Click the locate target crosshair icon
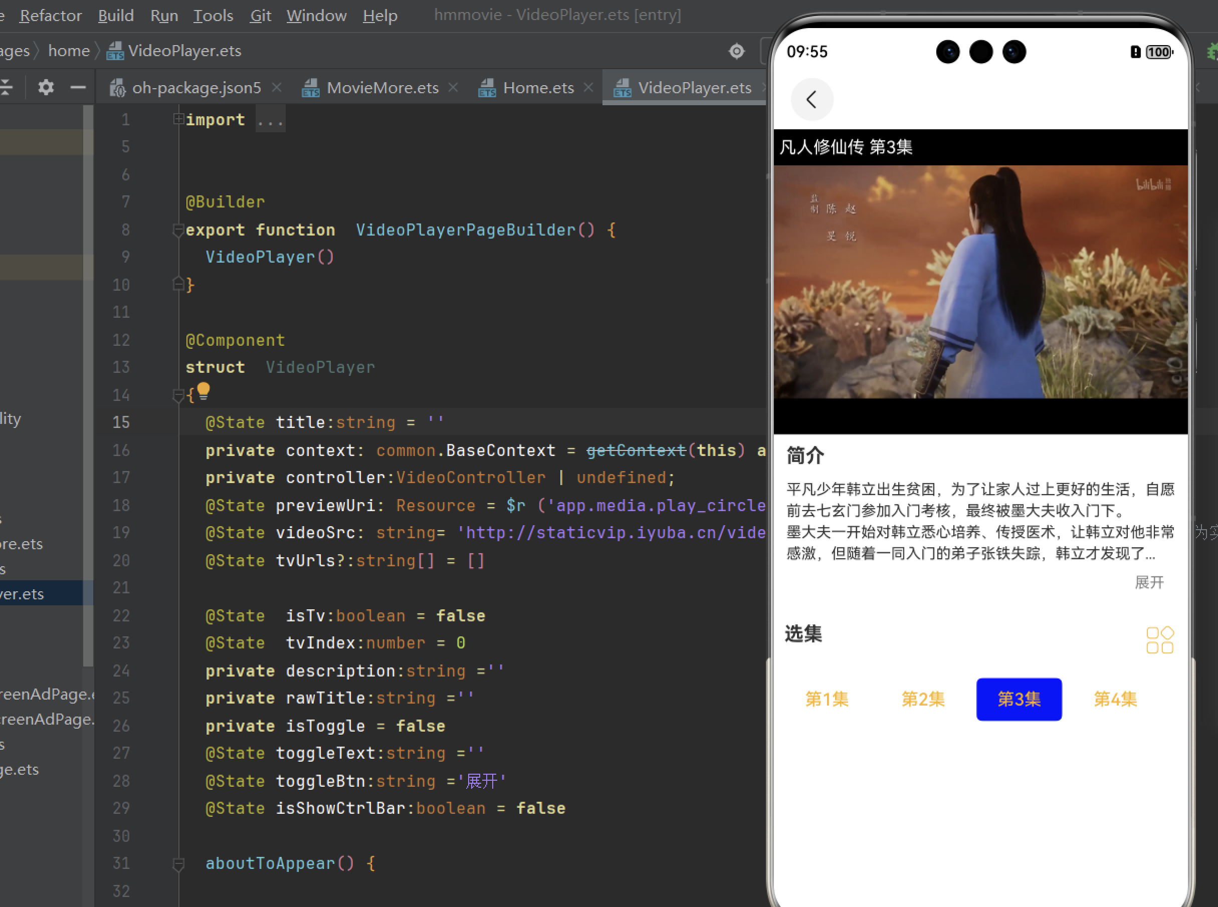 tap(736, 51)
